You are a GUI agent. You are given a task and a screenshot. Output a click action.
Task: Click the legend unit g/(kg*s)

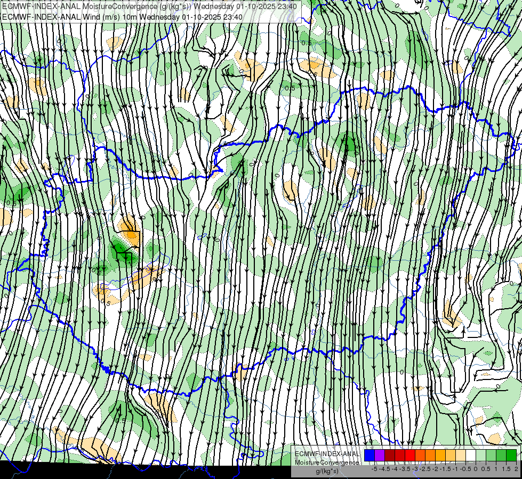(x=327, y=472)
